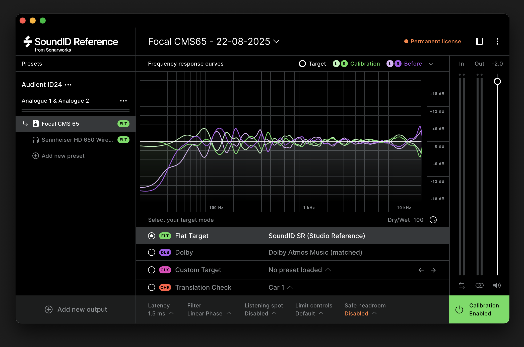This screenshot has height=347, width=524.
Task: Expand the Filter Linear Phase menu
Action: pyautogui.click(x=229, y=313)
